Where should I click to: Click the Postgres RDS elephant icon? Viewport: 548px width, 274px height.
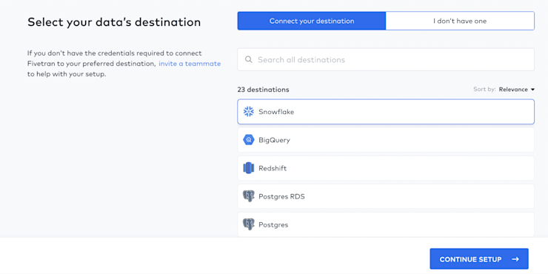[x=249, y=196]
